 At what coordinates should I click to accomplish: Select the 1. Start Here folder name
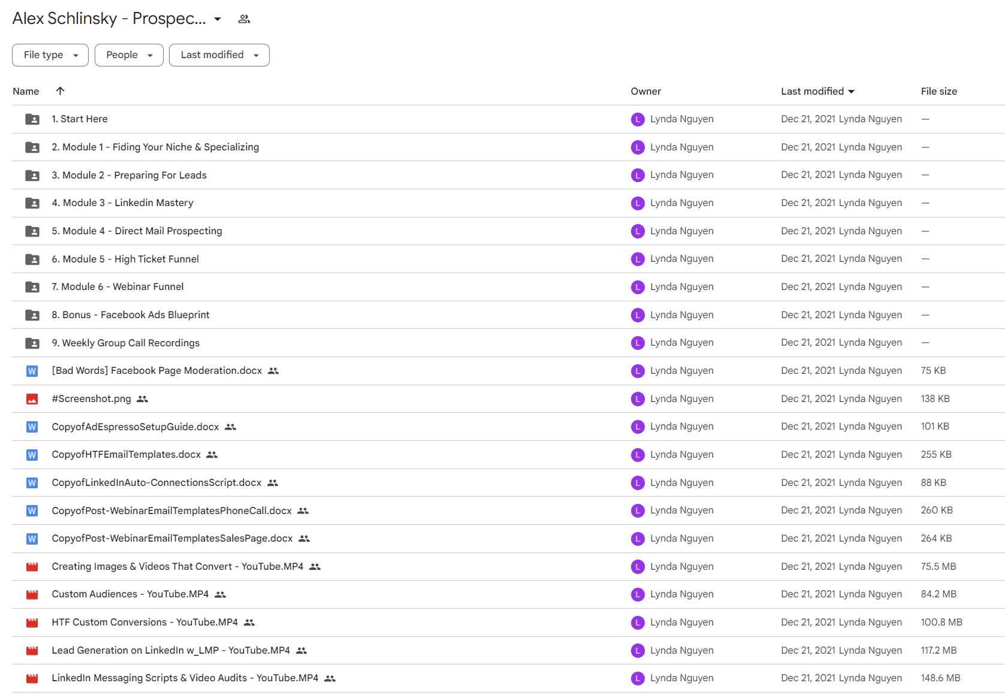(x=80, y=119)
